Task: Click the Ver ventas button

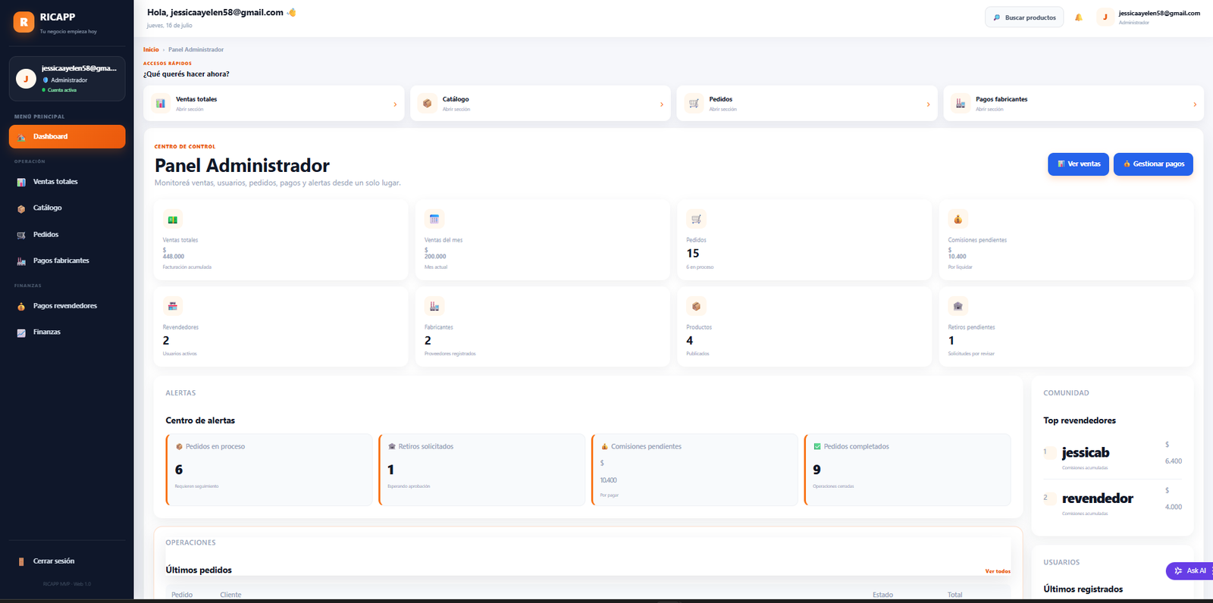Action: (1078, 164)
